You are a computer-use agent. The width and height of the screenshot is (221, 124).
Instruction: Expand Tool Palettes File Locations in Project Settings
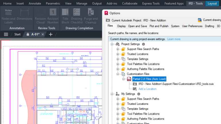click(x=118, y=64)
